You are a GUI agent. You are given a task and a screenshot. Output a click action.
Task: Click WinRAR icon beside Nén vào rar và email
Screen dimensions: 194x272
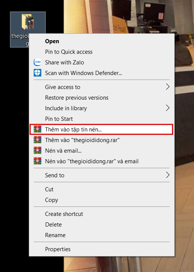(38, 161)
